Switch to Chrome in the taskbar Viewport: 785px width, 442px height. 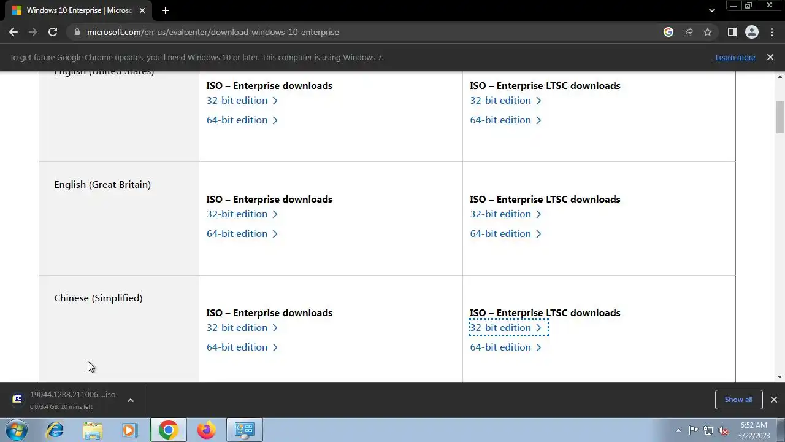coord(168,430)
